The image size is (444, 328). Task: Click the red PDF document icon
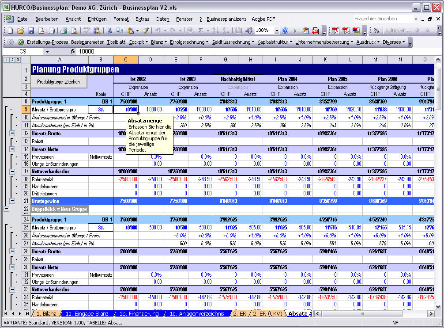[x=315, y=31]
